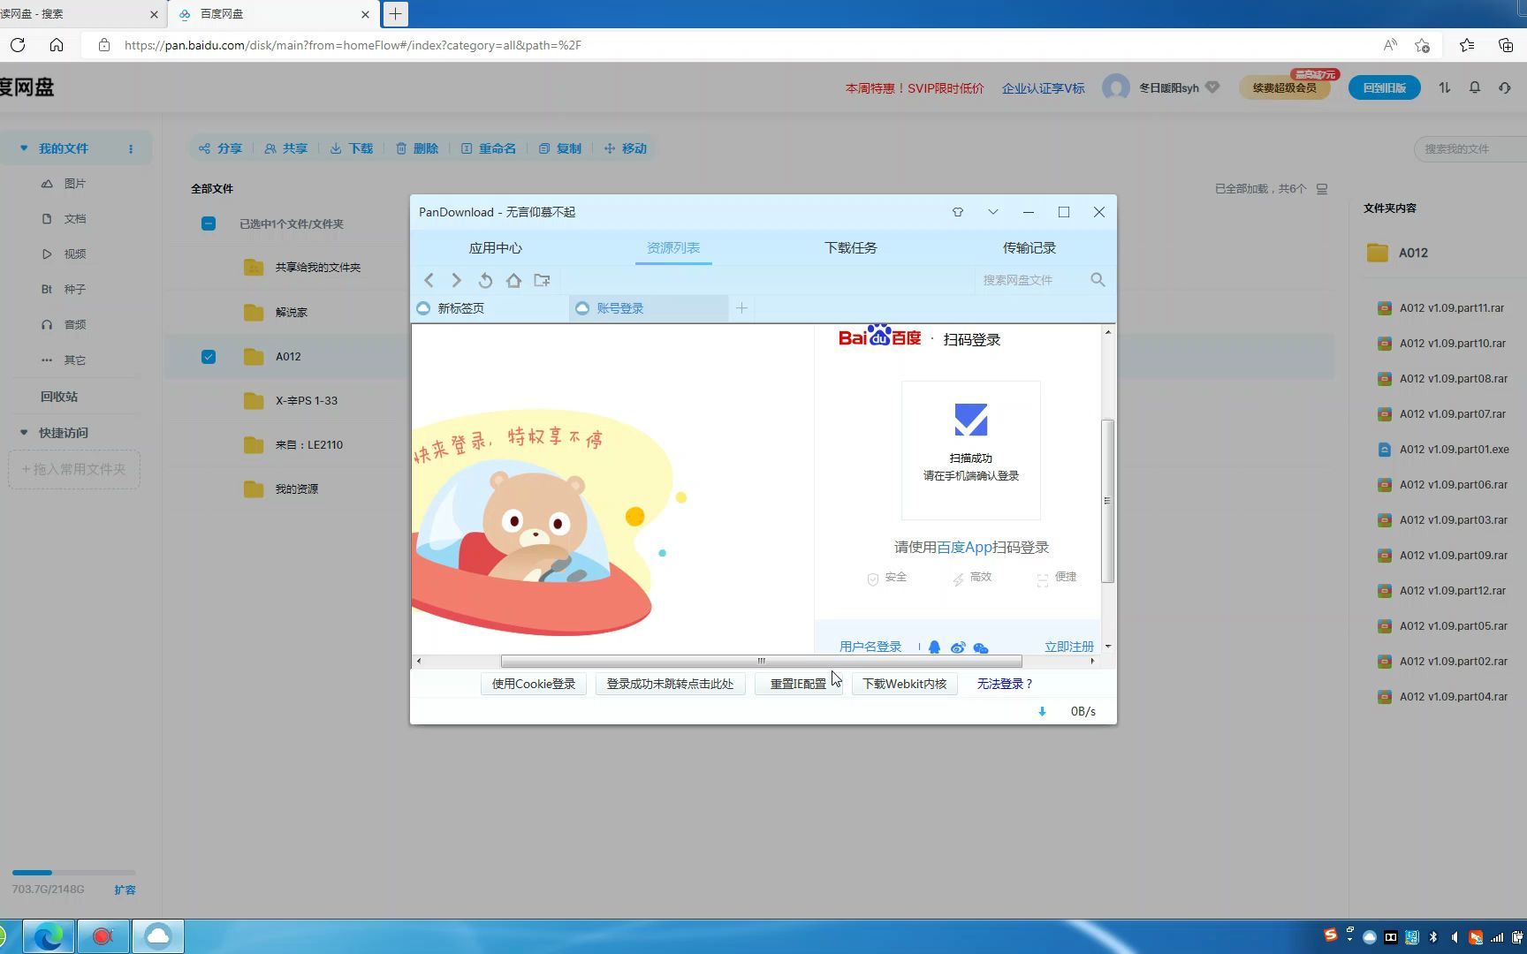1527x954 pixels.
Task: Click the 回到旧版 button
Action: (x=1385, y=87)
